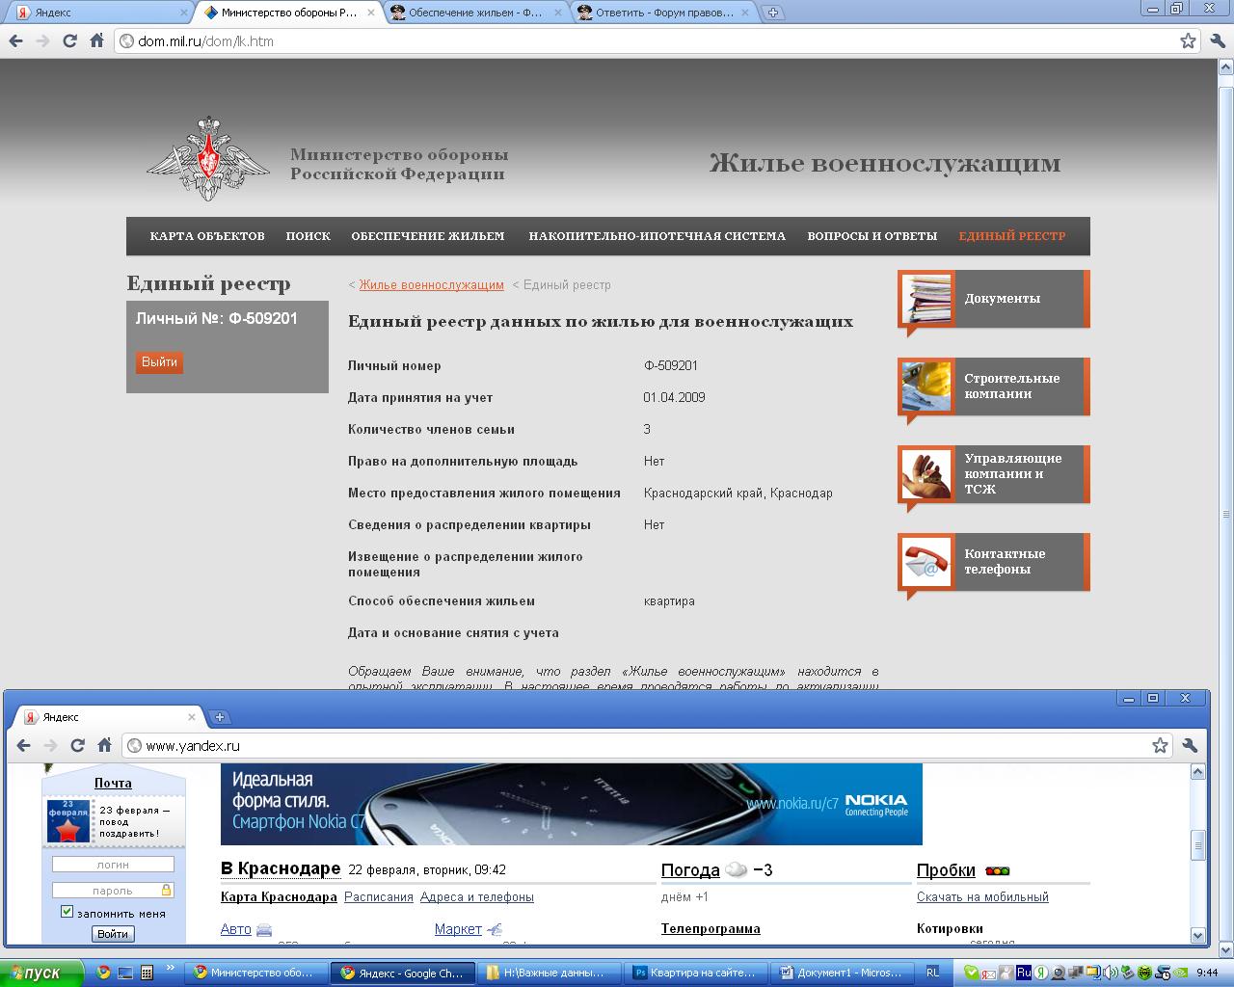Viewport: 1234px width, 987px height.
Task: Open the wrench menu in the top browser
Action: coord(1216,41)
